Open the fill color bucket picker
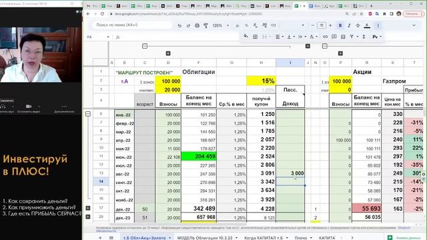The height and width of the screenshot is (240, 427). pyautogui.click(x=246, y=36)
